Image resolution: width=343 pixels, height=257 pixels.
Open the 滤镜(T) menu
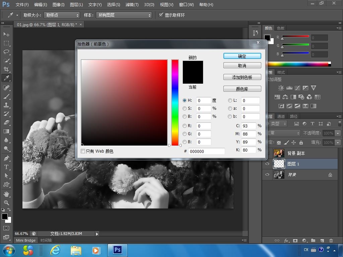pyautogui.click(x=132, y=5)
